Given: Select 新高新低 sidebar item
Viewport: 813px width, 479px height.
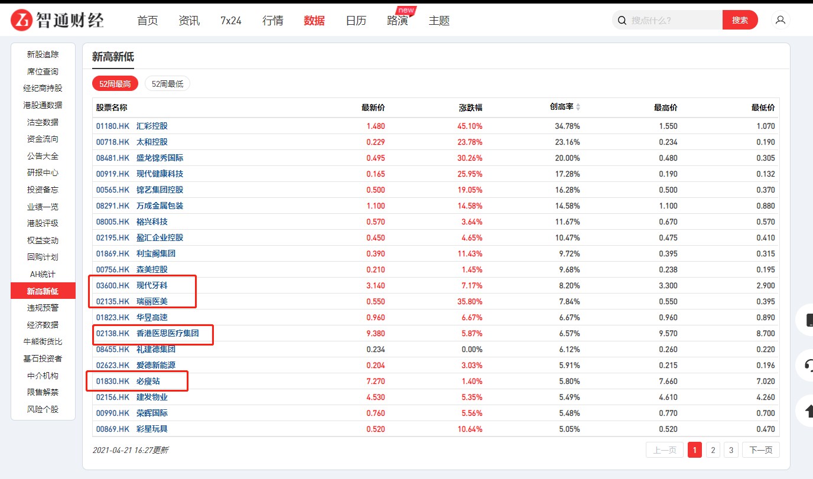Looking at the screenshot, I should 43,291.
